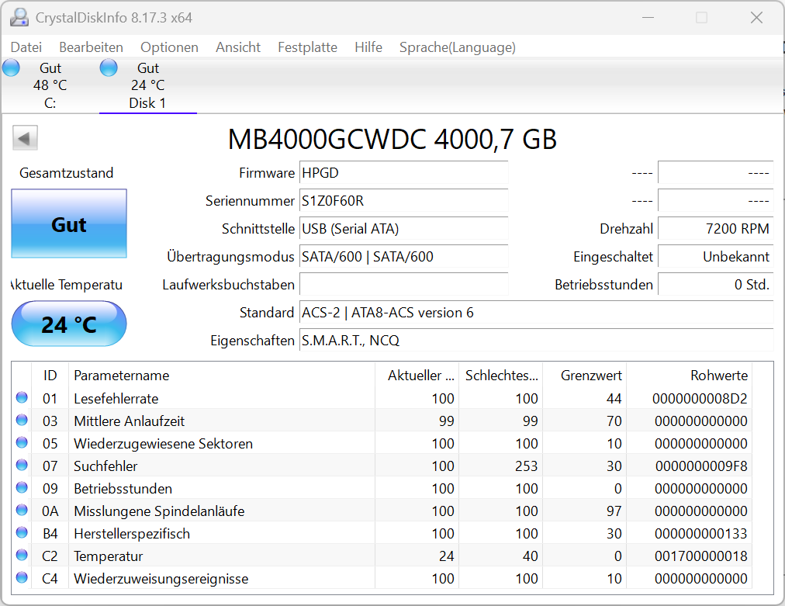Screen dimensions: 785x606
Task: Click the Standard field ACS-2
Action: click(536, 313)
